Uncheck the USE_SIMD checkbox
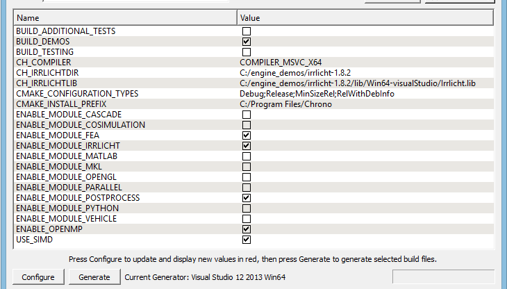507x289 pixels. click(246, 240)
